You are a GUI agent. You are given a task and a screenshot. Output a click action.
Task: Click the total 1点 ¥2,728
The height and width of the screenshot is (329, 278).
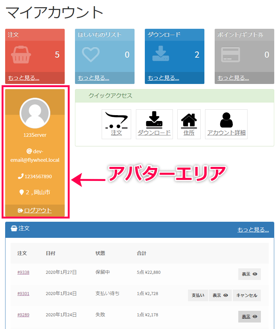coord(147,293)
